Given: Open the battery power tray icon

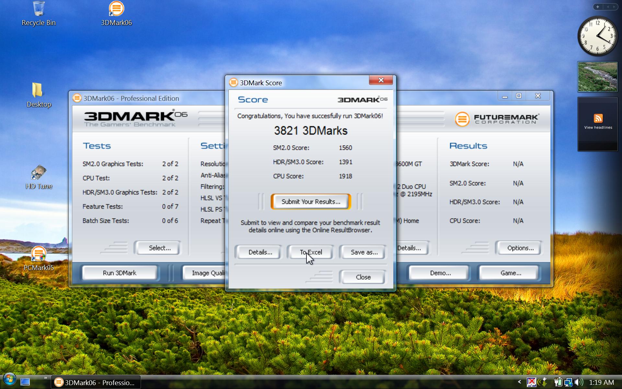Looking at the screenshot, I should [558, 382].
